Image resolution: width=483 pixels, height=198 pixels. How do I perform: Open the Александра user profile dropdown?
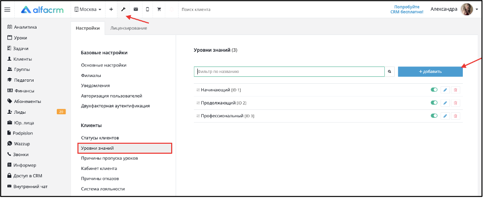pyautogui.click(x=454, y=9)
